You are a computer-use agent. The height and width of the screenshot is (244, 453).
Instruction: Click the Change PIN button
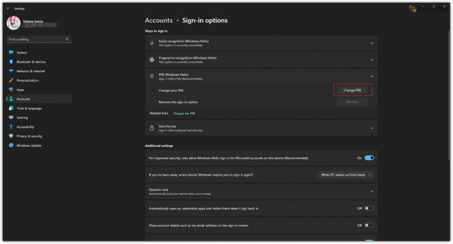point(352,90)
